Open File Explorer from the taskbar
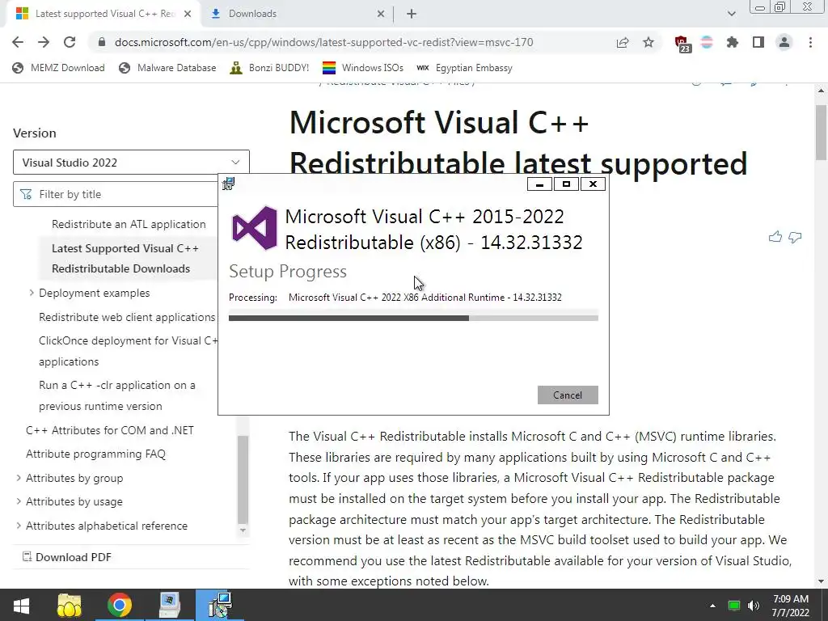The image size is (828, 621). click(x=70, y=605)
